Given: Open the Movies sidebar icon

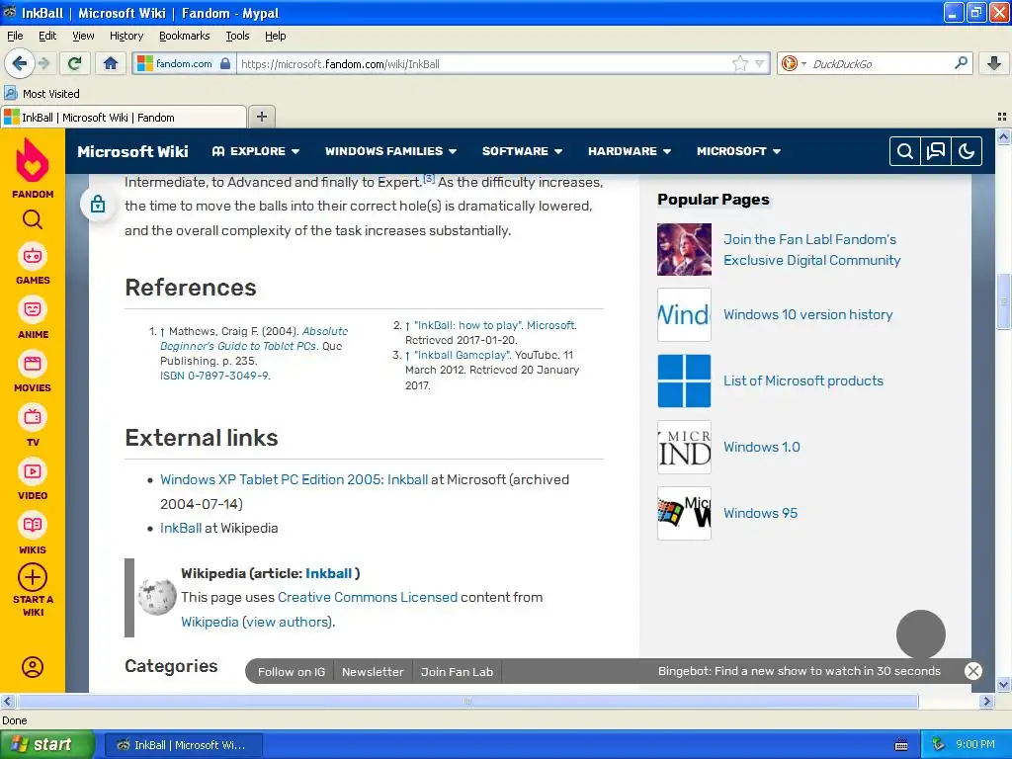Looking at the screenshot, I should coord(33,364).
